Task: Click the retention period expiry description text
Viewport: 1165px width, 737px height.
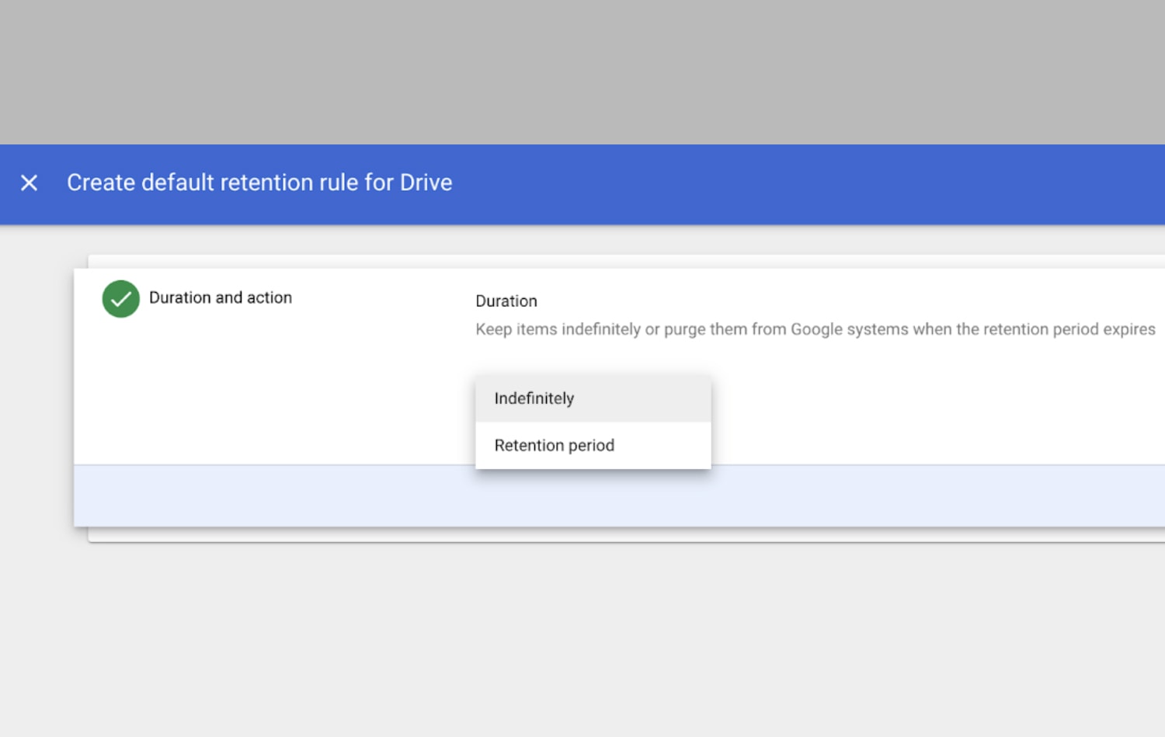Action: click(815, 329)
